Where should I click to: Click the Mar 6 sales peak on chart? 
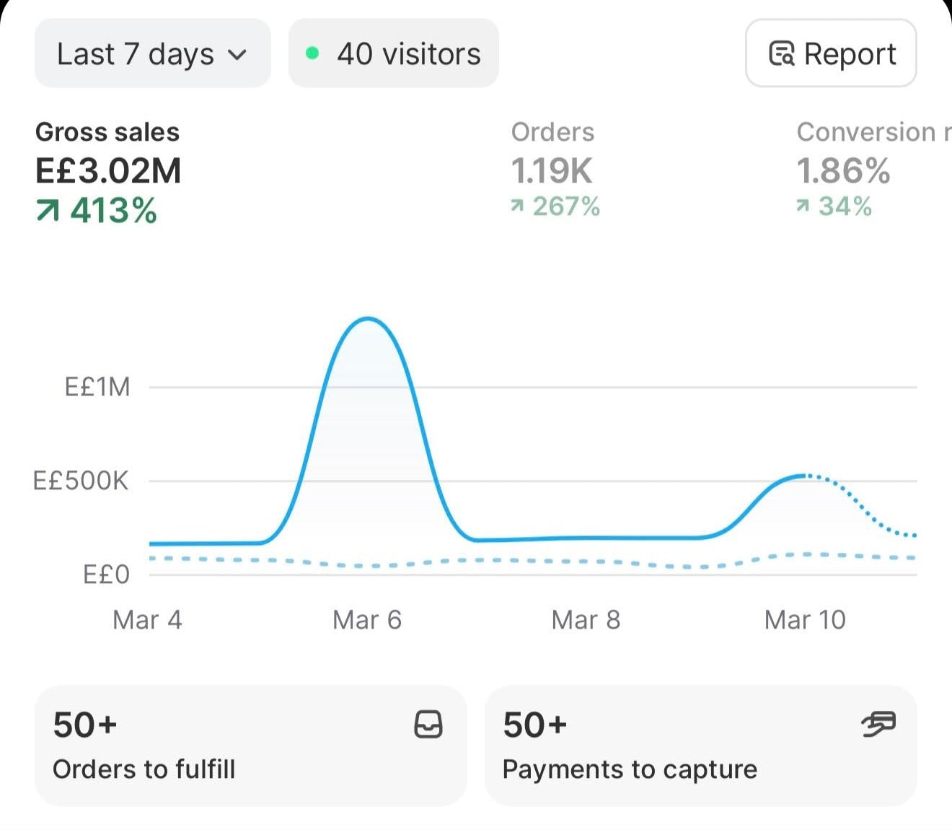pyautogui.click(x=369, y=318)
